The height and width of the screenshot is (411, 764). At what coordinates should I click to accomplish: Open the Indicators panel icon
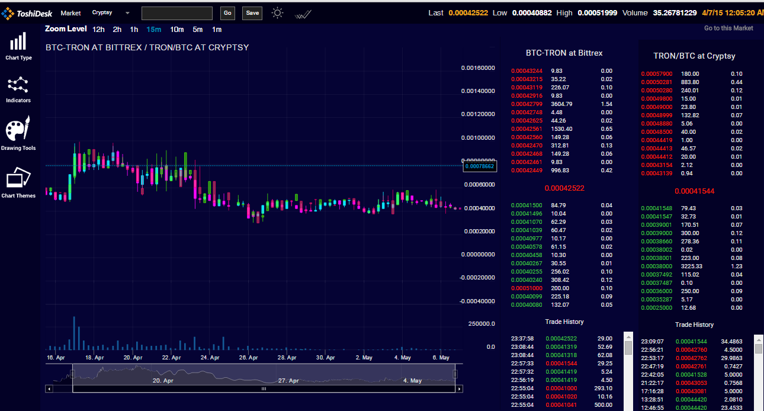click(18, 85)
